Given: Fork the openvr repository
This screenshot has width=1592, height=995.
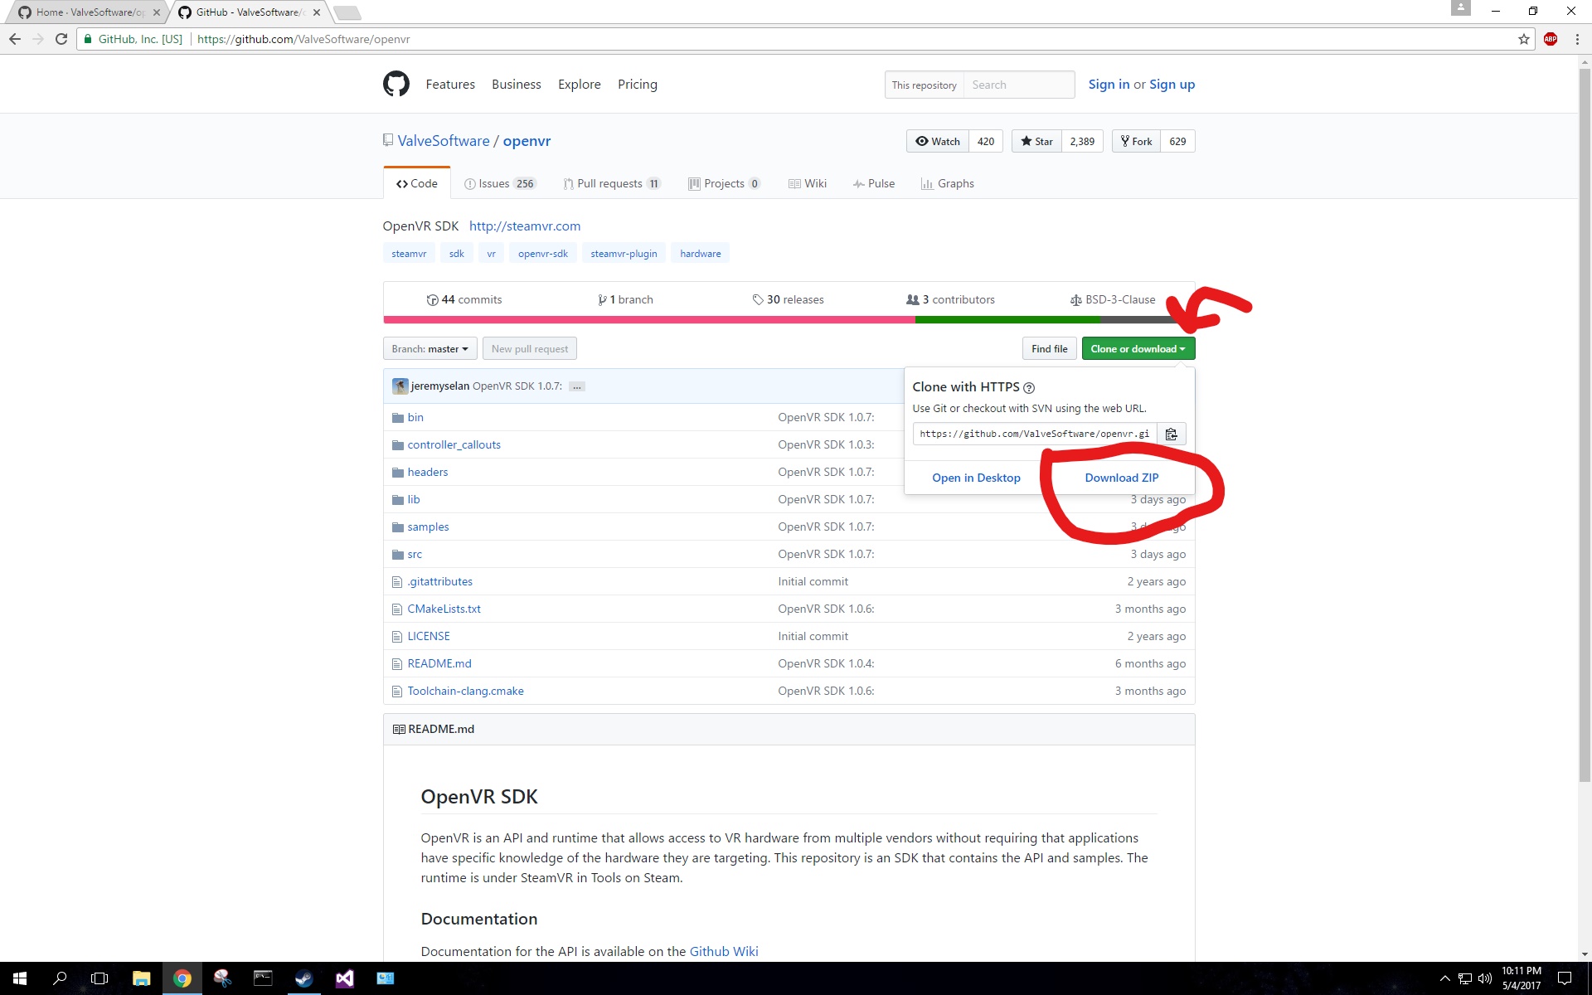Looking at the screenshot, I should [x=1136, y=141].
